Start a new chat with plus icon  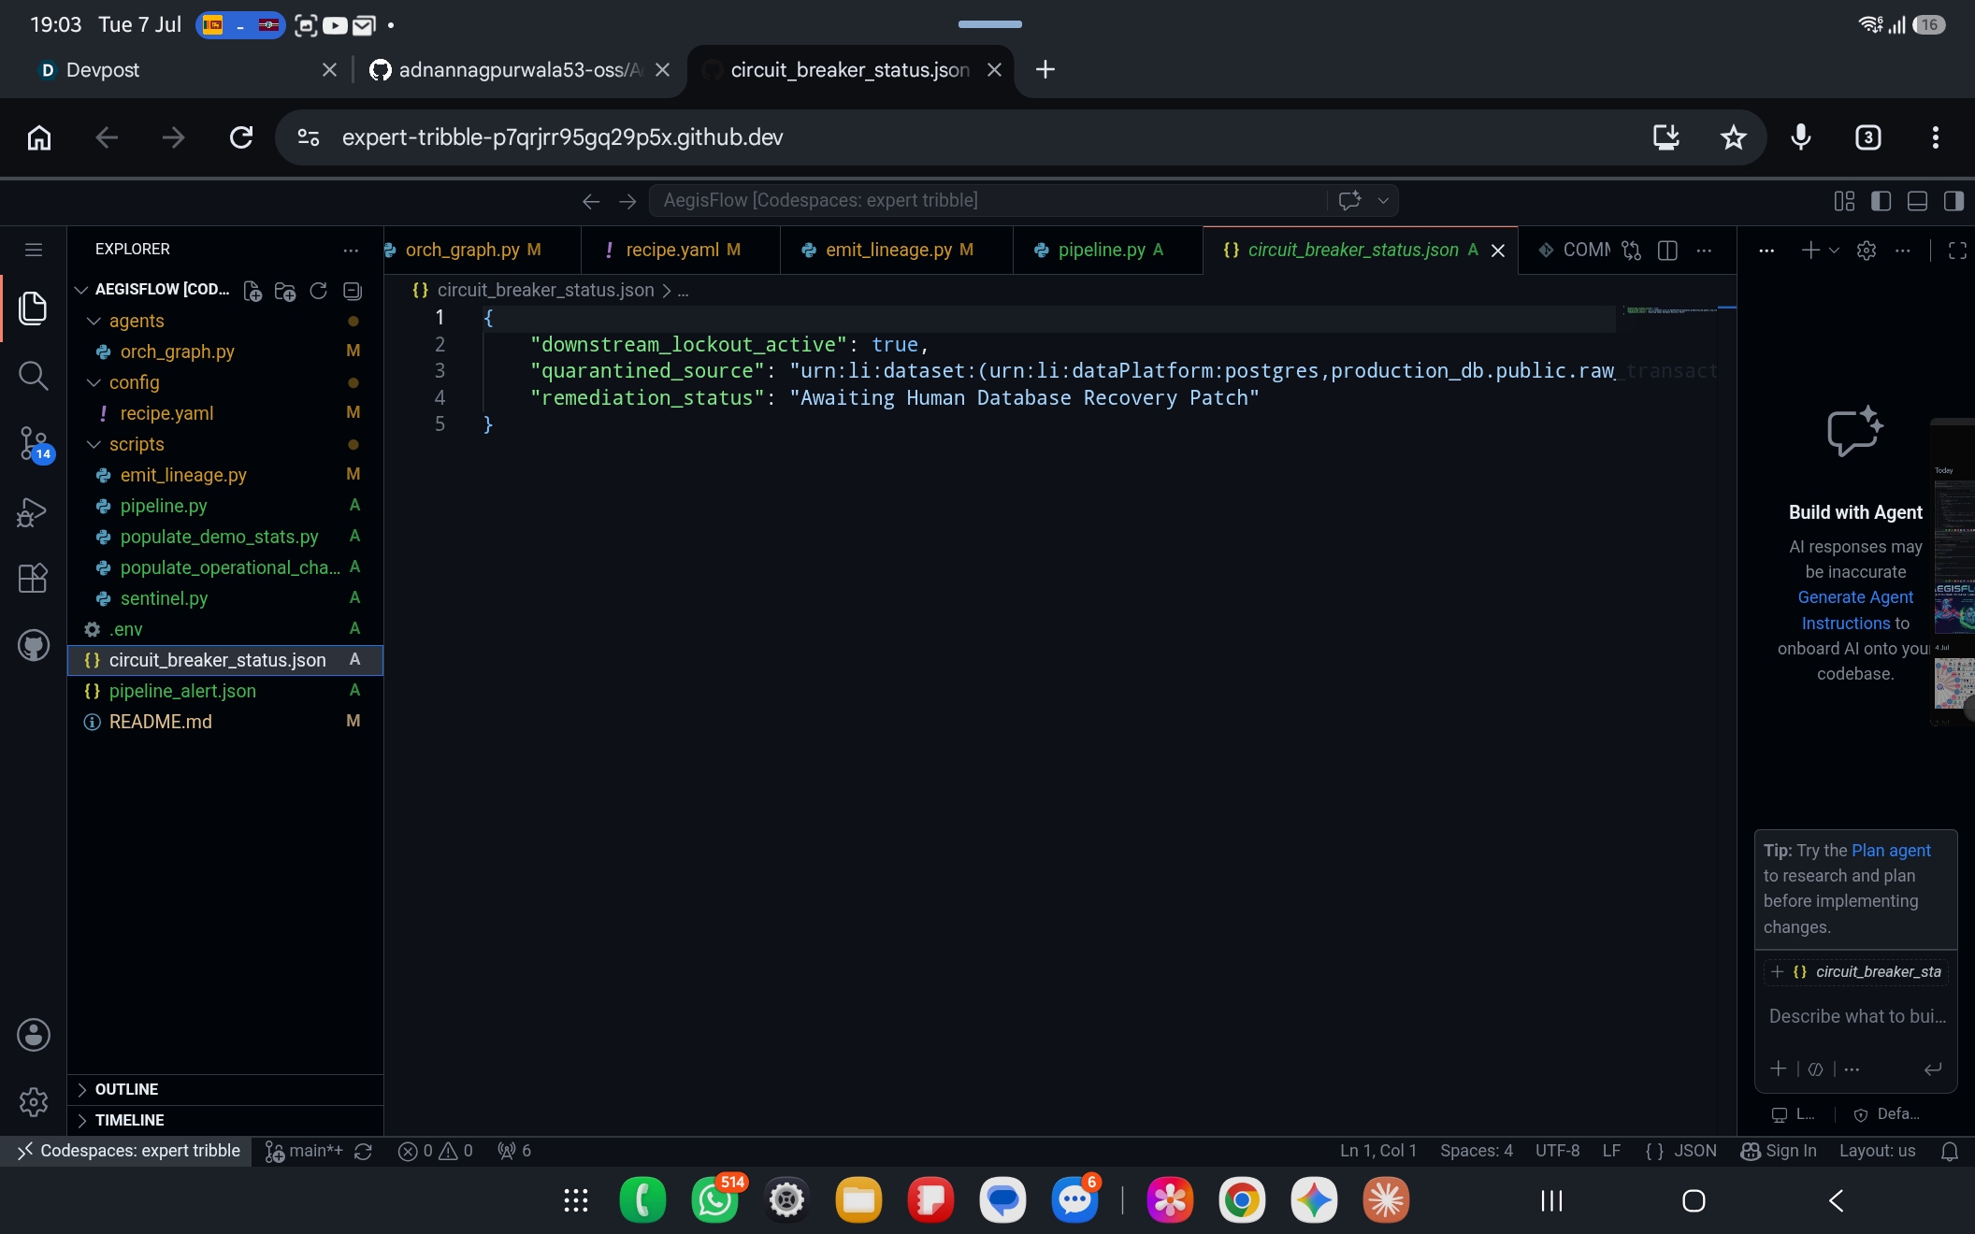(x=1810, y=251)
